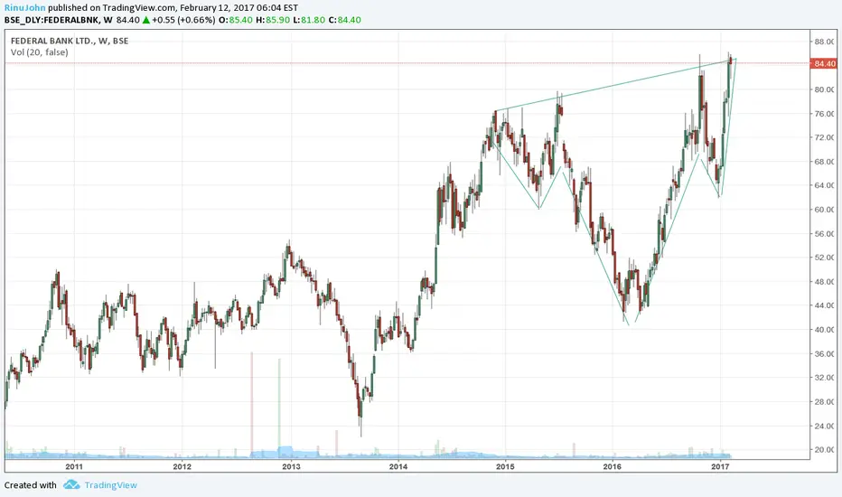Click the 20.00 price axis label
Image resolution: width=842 pixels, height=497 pixels.
824,450
